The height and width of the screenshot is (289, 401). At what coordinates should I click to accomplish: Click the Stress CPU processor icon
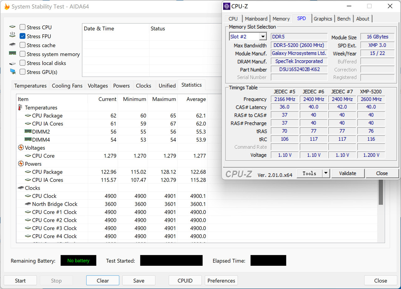coord(13,27)
